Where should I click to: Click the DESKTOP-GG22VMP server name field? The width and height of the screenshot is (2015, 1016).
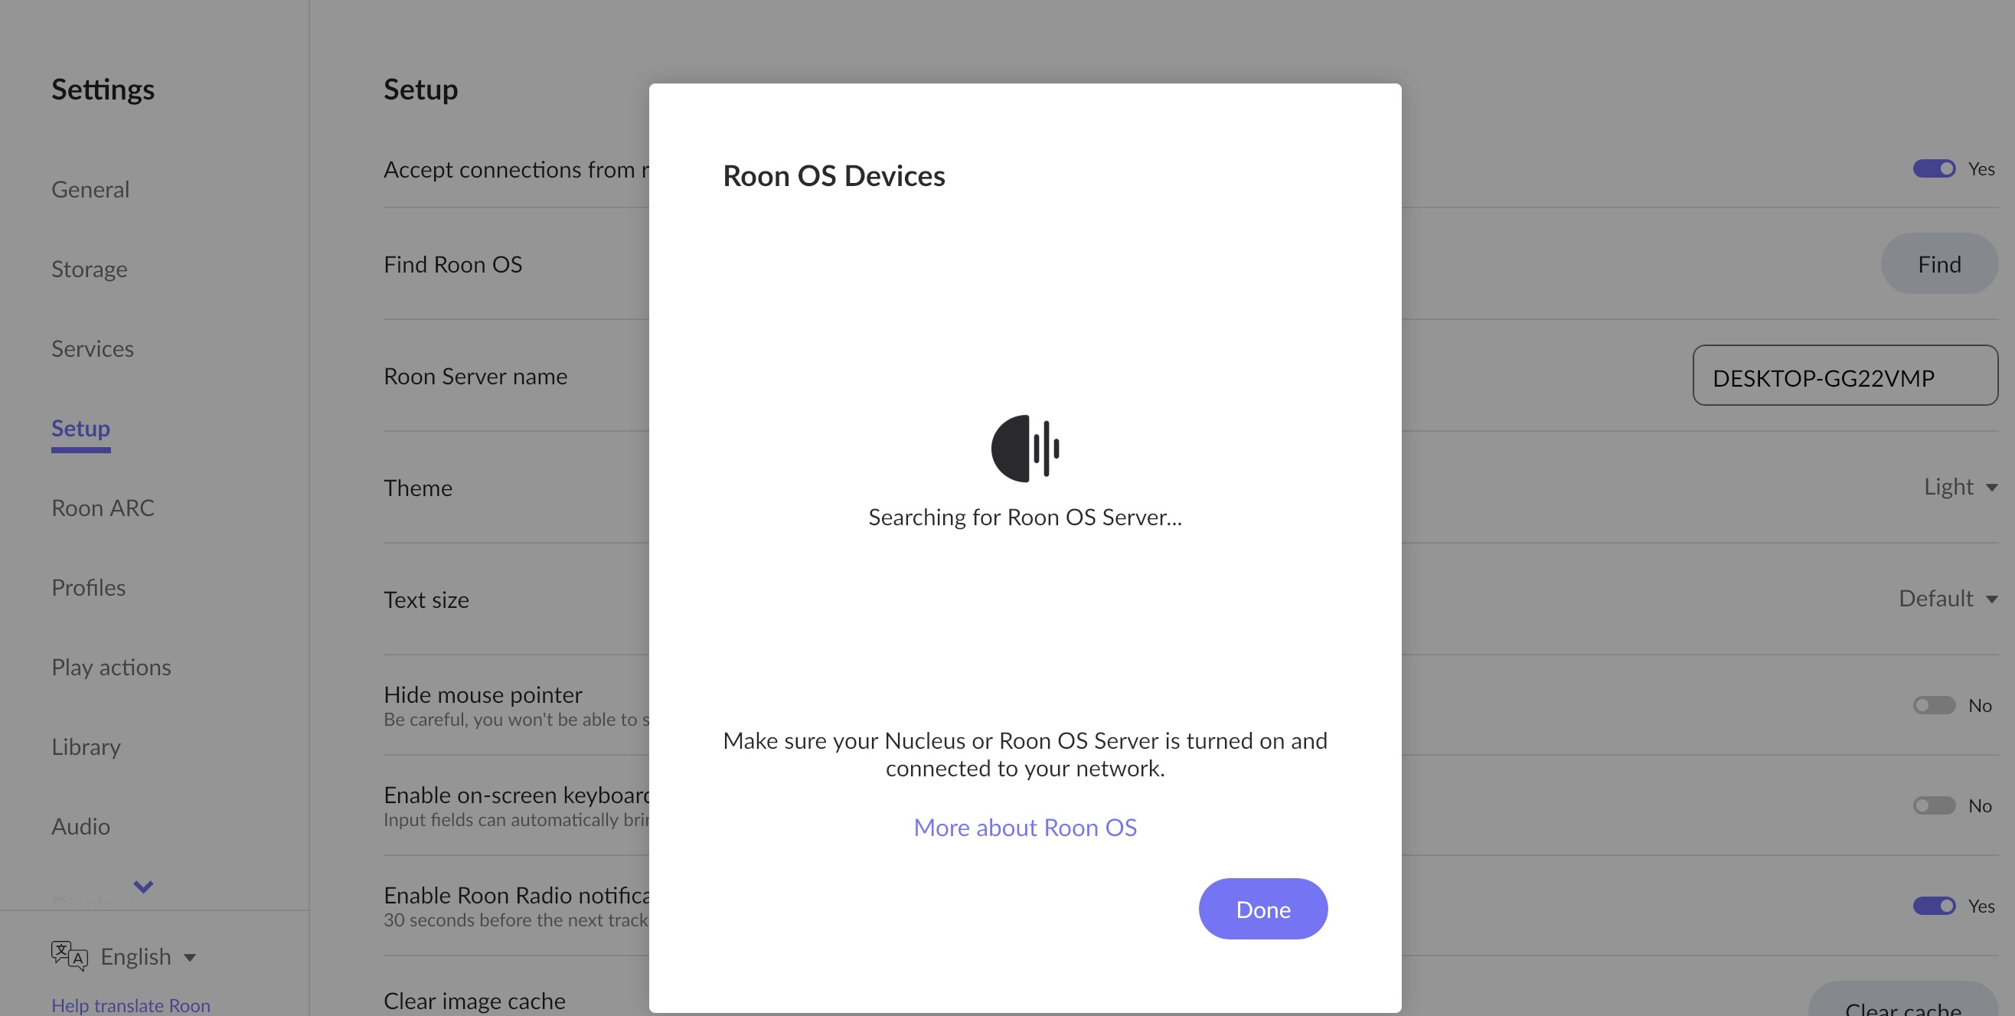click(x=1846, y=376)
